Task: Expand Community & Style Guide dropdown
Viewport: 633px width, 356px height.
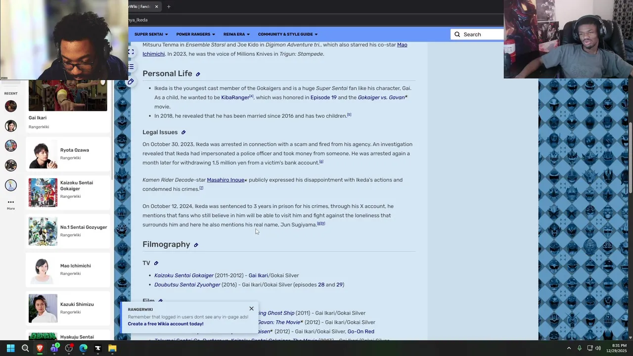Action: pyautogui.click(x=288, y=34)
